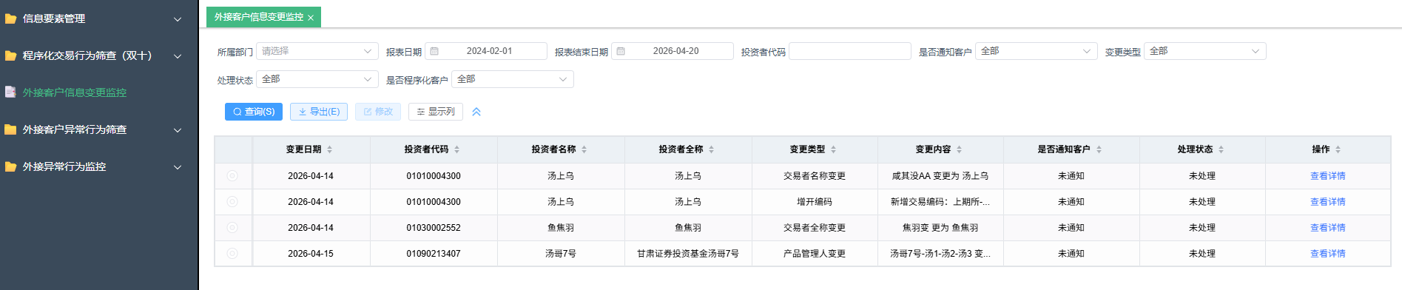1402x290 pixels.
Task: Open 信息要素管理 sidebar menu
Action: click(98, 18)
